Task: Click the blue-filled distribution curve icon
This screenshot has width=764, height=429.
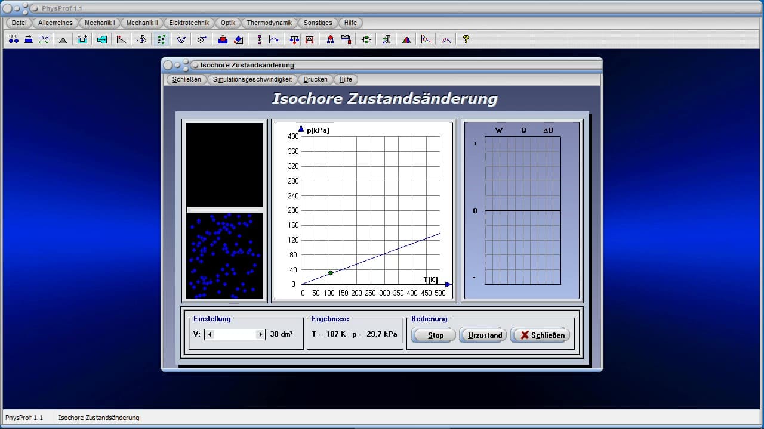Action: point(446,39)
